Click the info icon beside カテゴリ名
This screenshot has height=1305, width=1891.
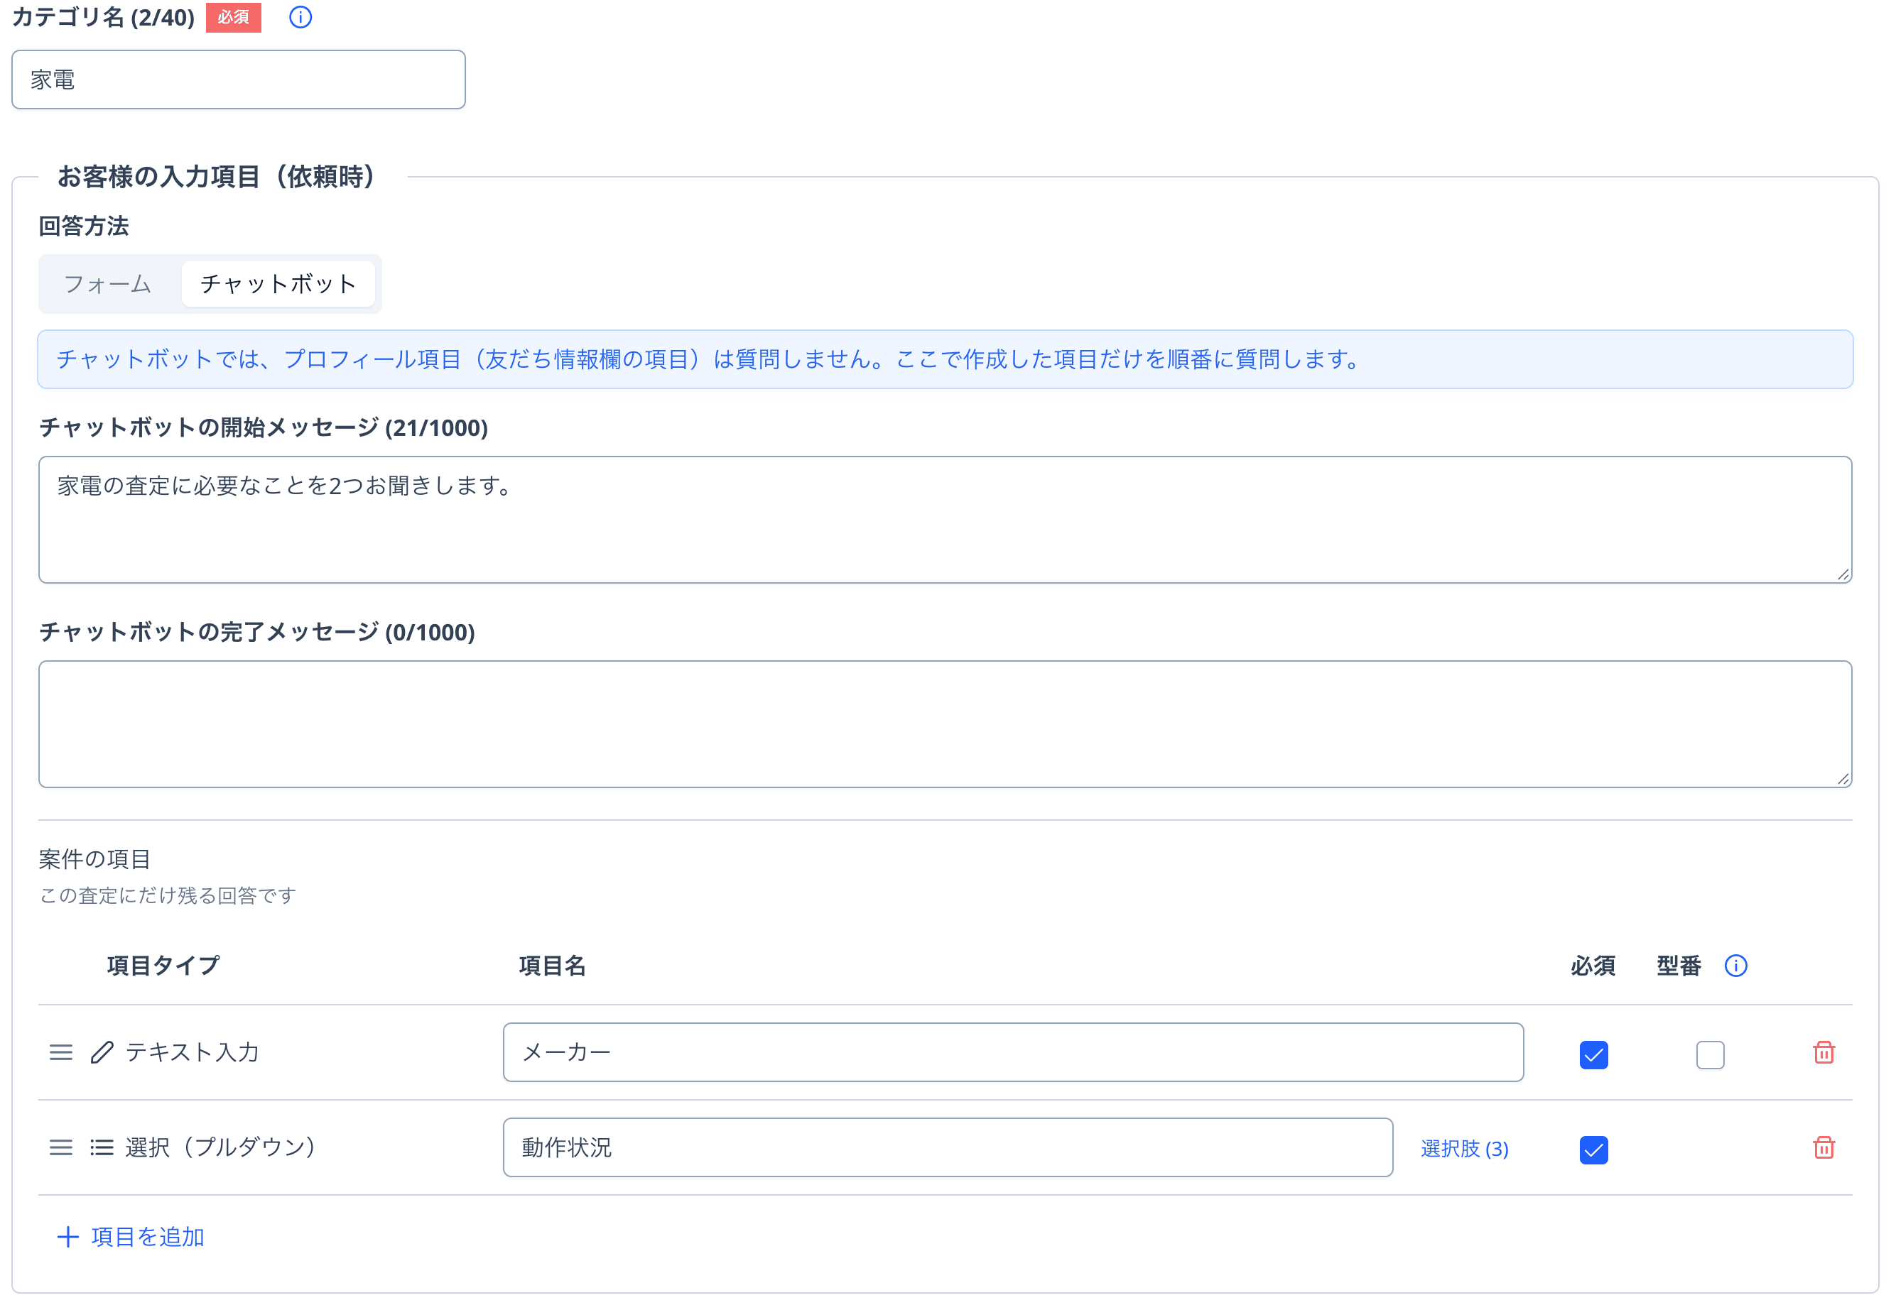coord(300,17)
